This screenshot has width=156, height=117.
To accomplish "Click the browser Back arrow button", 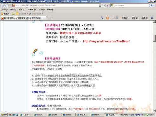I will pyautogui.click(x=3, y=5).
